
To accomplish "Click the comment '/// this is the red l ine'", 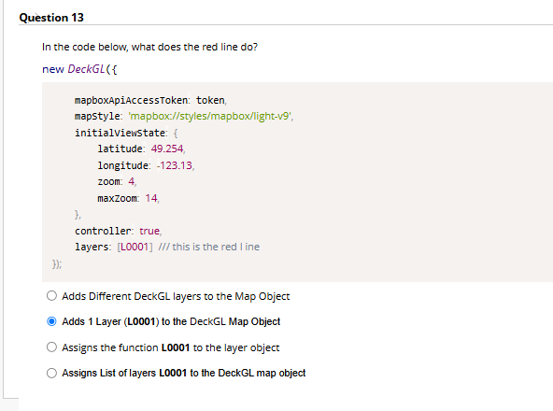I will point(209,247).
